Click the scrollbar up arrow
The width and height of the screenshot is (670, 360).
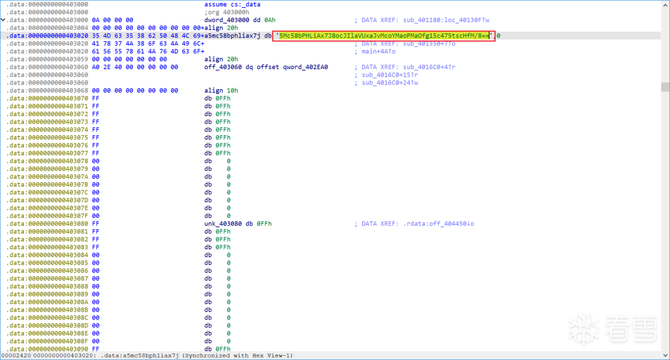point(665,5)
